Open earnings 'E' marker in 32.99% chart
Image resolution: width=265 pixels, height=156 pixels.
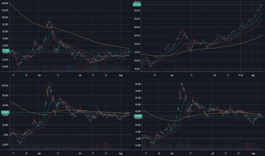point(248,146)
